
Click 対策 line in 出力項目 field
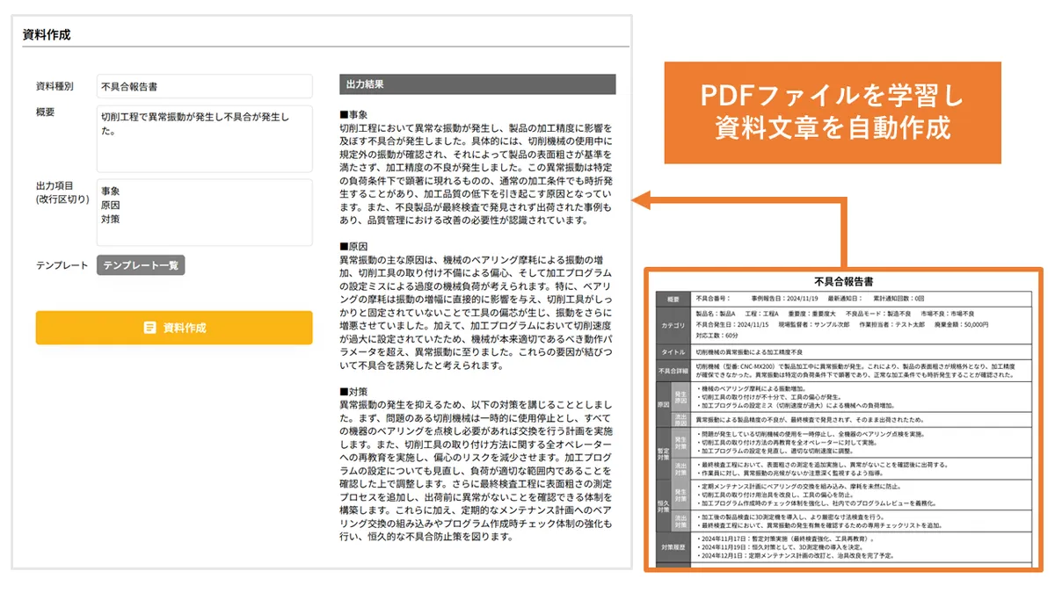pyautogui.click(x=111, y=219)
